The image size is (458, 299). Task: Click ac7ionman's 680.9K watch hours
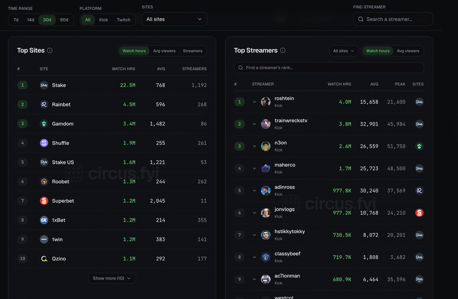pyautogui.click(x=342, y=279)
